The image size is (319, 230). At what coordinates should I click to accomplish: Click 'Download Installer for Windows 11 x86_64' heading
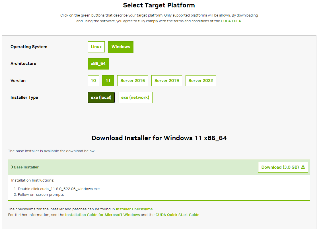coord(159,138)
